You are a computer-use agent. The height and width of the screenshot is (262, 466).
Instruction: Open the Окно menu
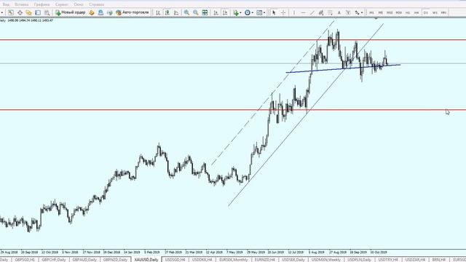point(79,4)
